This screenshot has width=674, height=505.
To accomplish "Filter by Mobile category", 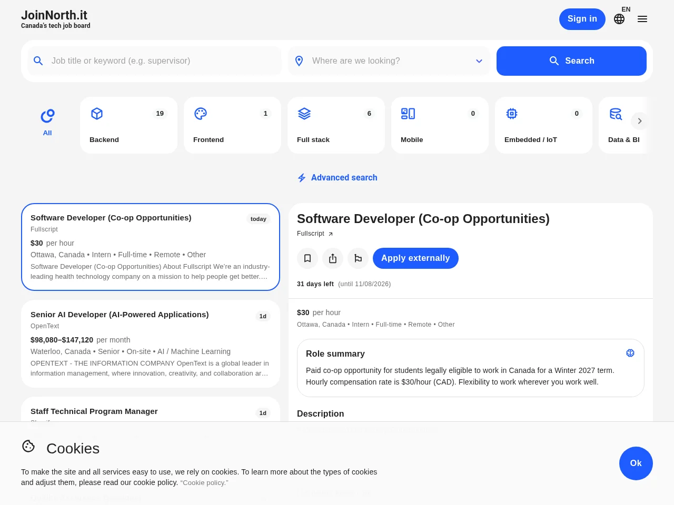I will 440,125.
